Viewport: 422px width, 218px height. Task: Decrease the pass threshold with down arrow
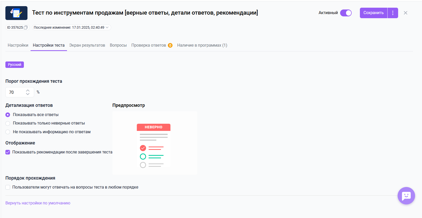[x=28, y=94]
